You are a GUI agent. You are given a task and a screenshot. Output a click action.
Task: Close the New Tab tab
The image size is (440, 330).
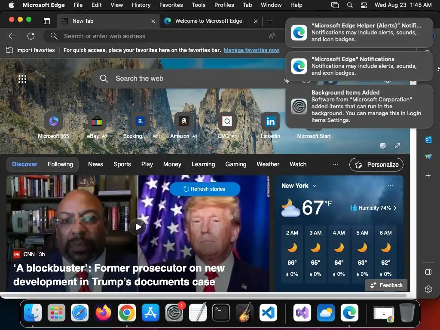tap(153, 21)
